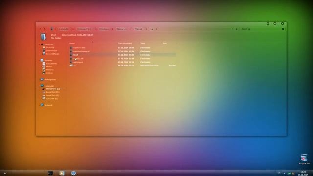
Task: Select the wallpaper folder row
Action: pyautogui.click(x=123, y=62)
